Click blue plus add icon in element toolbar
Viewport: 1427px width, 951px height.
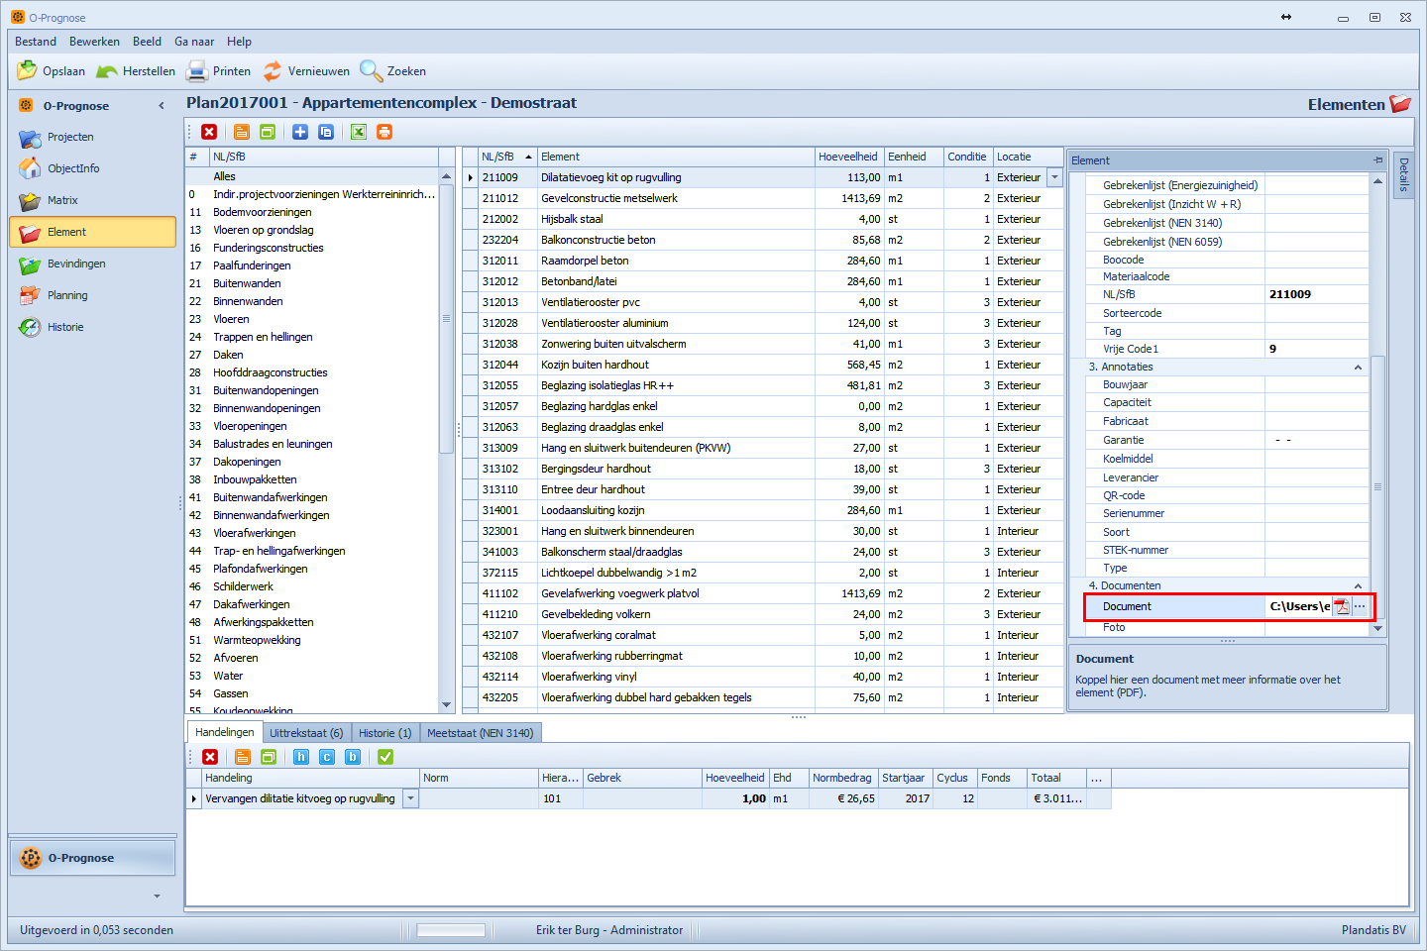[300, 132]
